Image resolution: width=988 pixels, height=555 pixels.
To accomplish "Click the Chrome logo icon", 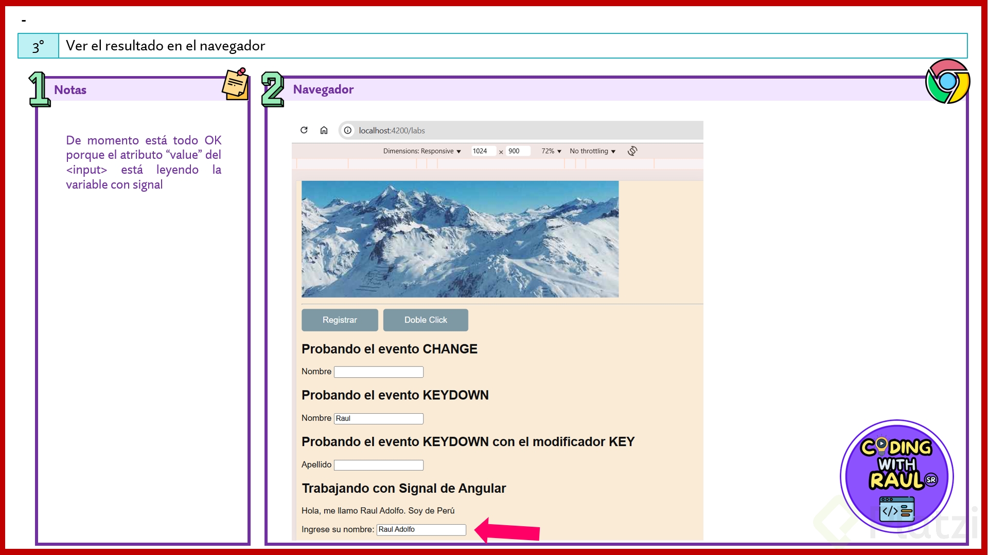I will [x=947, y=82].
